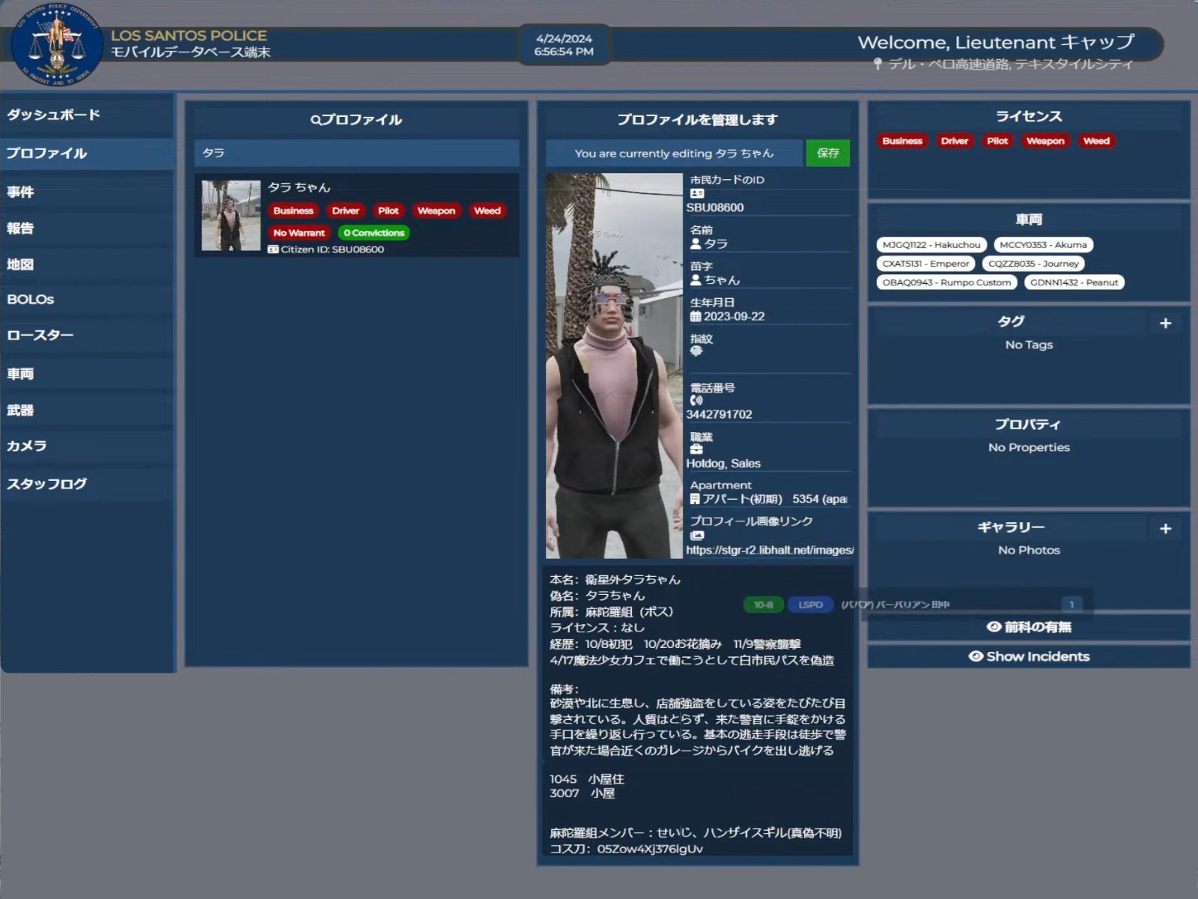Viewport: 1198px width, 899px height.
Task: Click the citizen ID card icon
Action: 696,193
